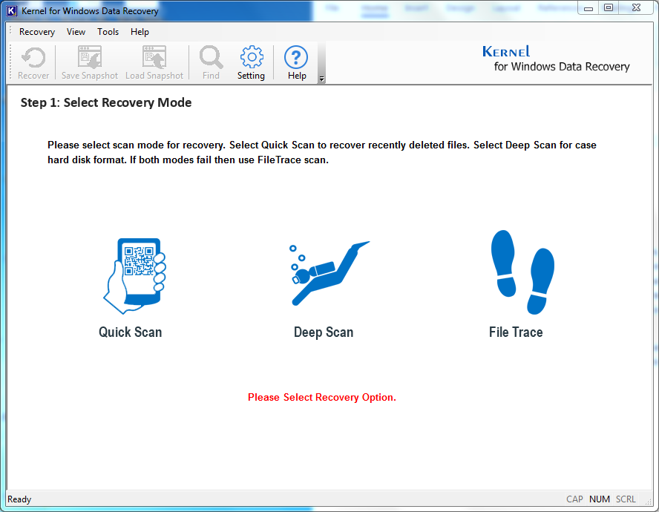Close the Kernel for Windows Data Recovery window
The width and height of the screenshot is (659, 512).
coord(636,8)
